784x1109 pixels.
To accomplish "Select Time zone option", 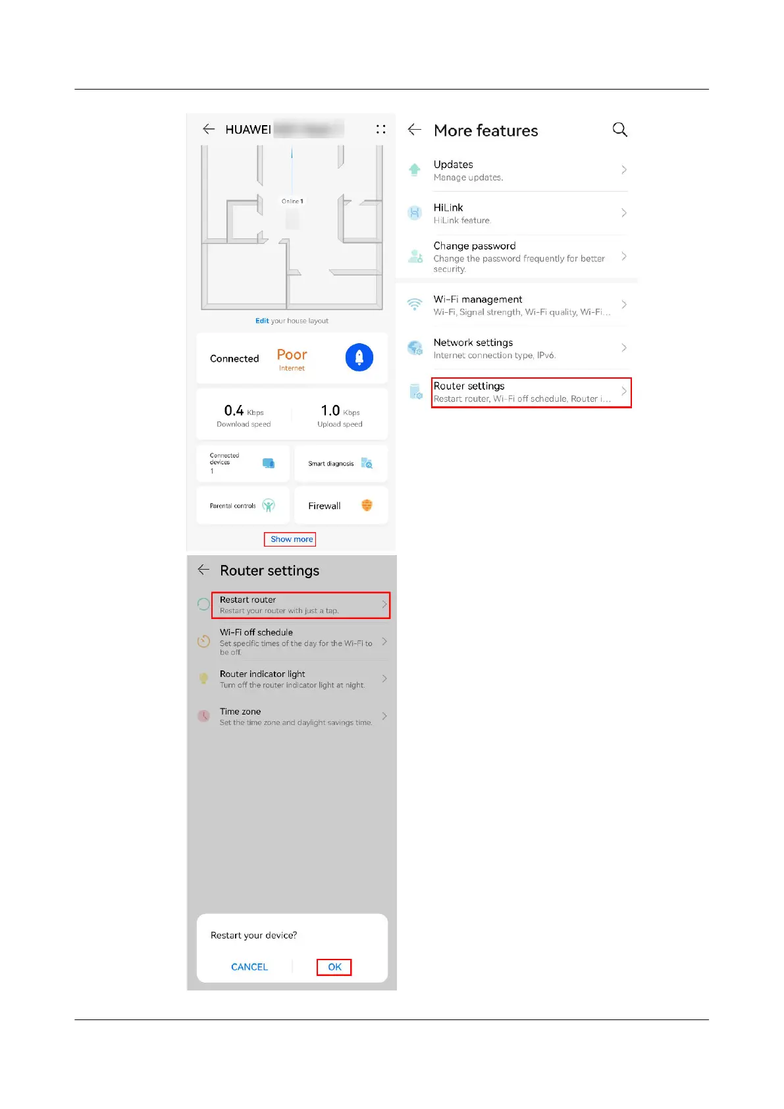I will (293, 717).
